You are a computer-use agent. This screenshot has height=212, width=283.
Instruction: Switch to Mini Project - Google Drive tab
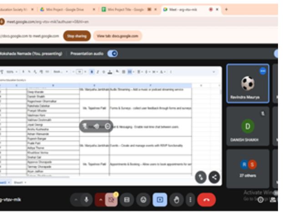coord(64,9)
